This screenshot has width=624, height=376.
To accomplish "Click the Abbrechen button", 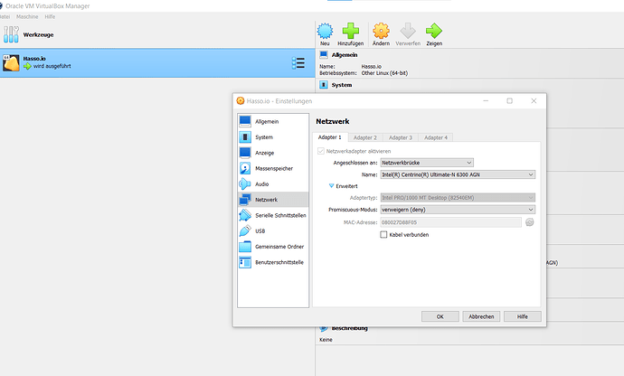I will [x=481, y=316].
